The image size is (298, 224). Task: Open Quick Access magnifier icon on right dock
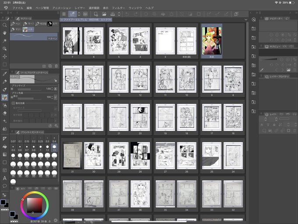tap(254, 20)
